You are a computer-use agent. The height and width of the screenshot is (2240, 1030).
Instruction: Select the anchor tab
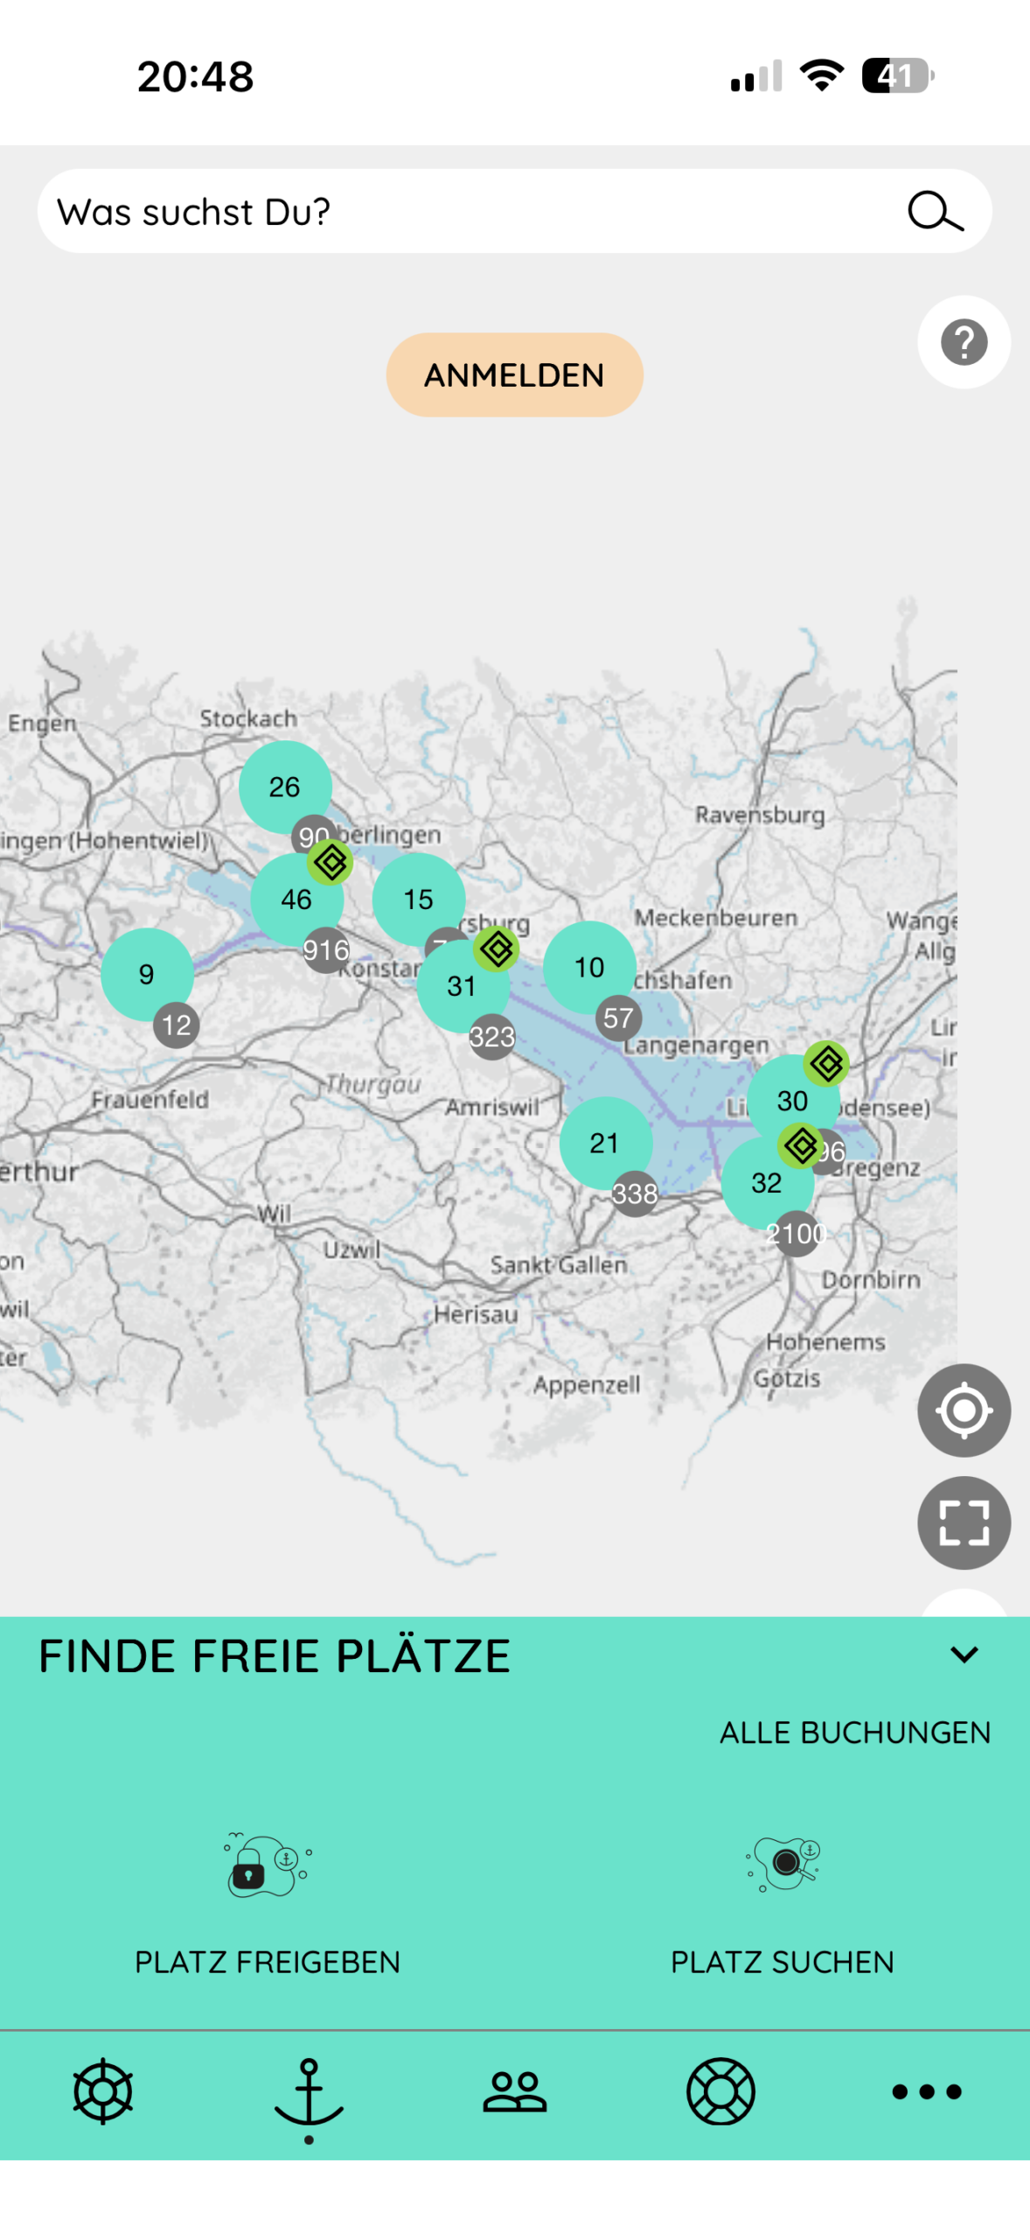[309, 2092]
